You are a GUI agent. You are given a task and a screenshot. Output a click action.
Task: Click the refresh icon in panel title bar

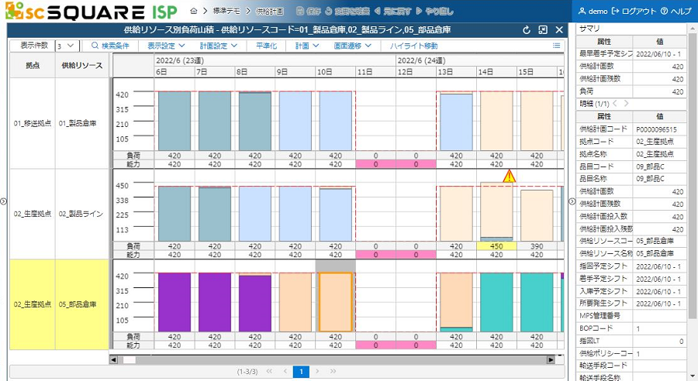click(527, 29)
